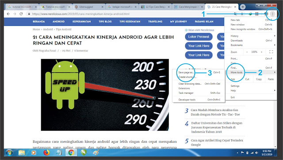Open Firefox from the taskbar

click(46, 153)
